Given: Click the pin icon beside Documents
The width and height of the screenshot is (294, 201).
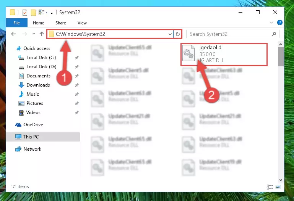Looking at the screenshot, I should (77, 76).
